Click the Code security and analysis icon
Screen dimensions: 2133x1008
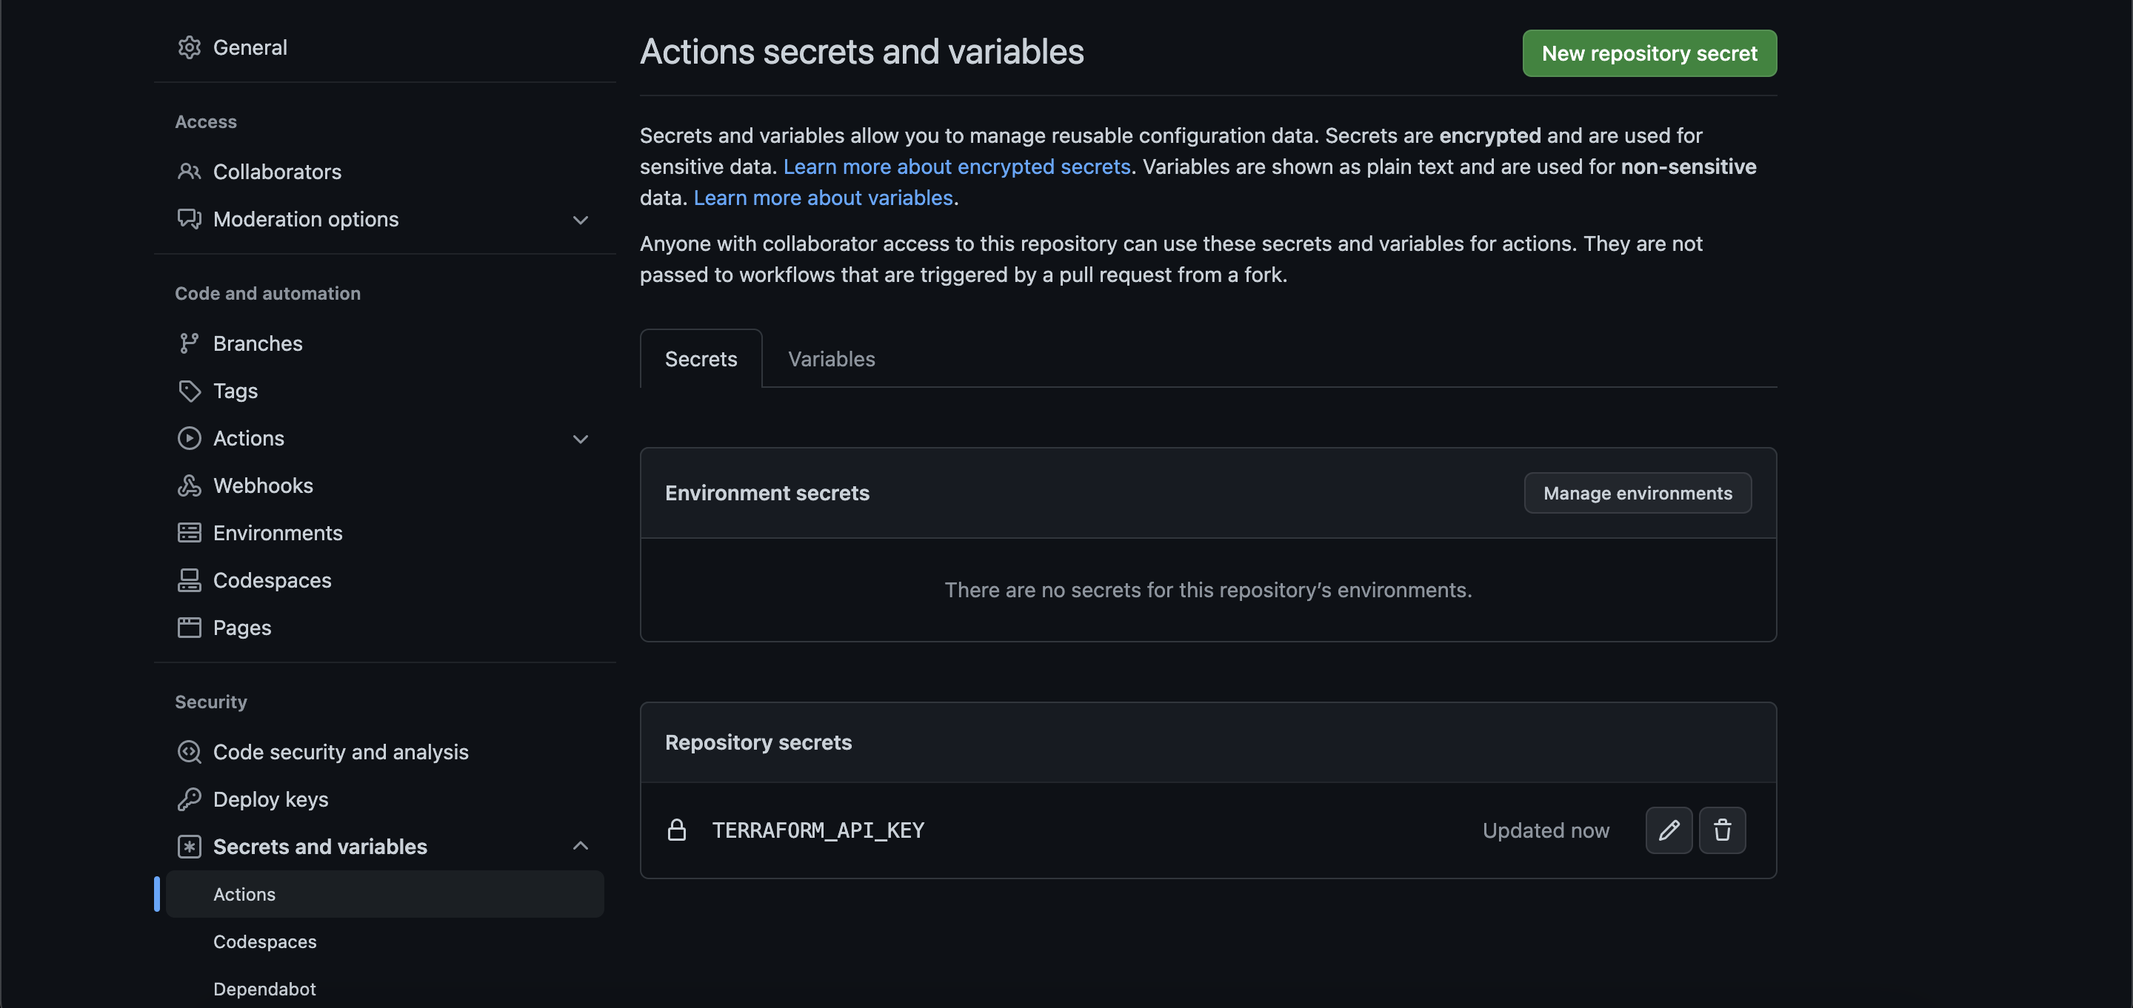(189, 752)
